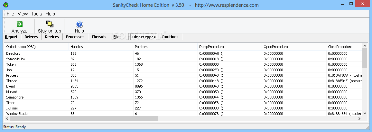The width and height of the screenshot is (372, 132).
Task: Switch to the Processes tab
Action: tap(75, 37)
